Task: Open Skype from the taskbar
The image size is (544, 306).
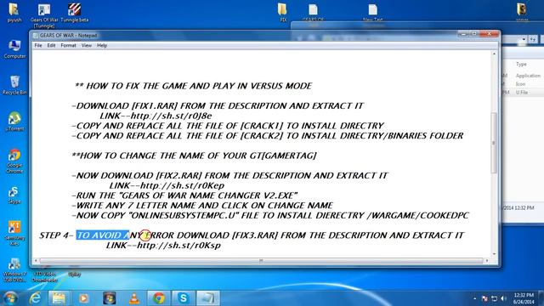Action: [x=184, y=298]
